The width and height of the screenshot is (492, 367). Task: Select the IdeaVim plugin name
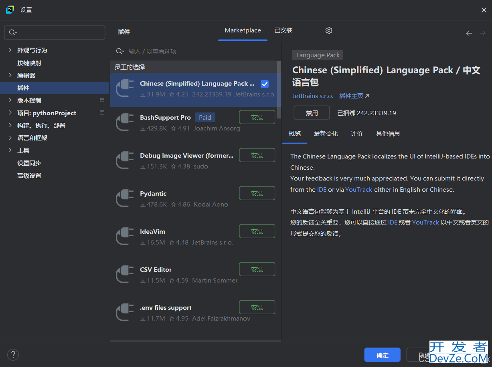click(152, 231)
